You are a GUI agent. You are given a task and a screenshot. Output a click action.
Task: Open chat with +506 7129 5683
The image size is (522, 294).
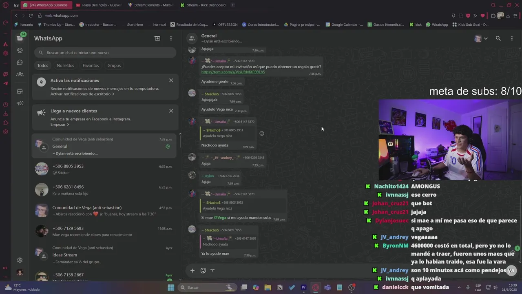104,231
